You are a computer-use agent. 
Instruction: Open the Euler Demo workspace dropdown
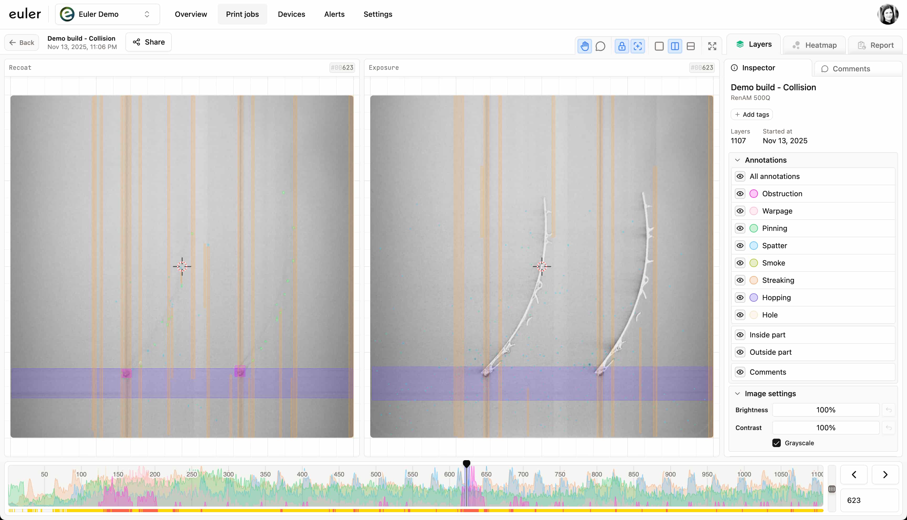(x=107, y=14)
